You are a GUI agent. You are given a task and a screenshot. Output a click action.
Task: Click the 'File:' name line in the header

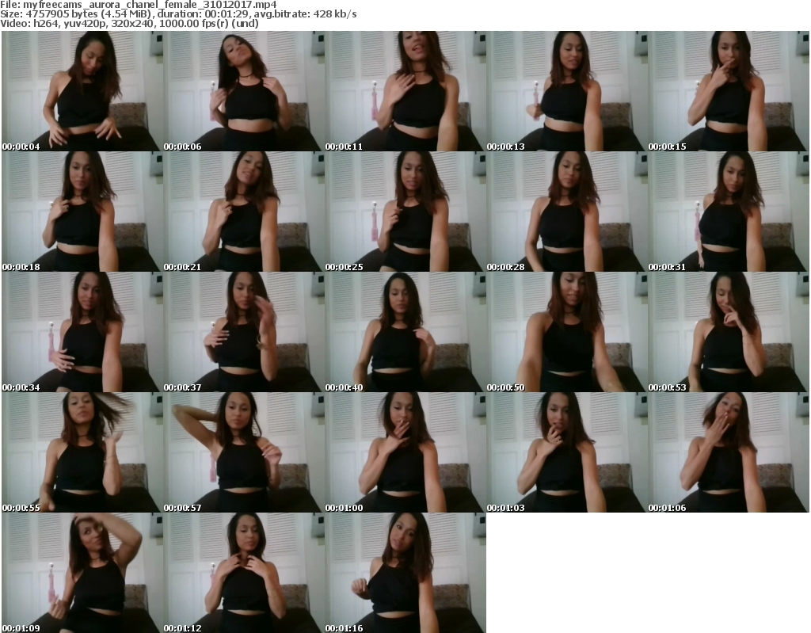pos(139,5)
